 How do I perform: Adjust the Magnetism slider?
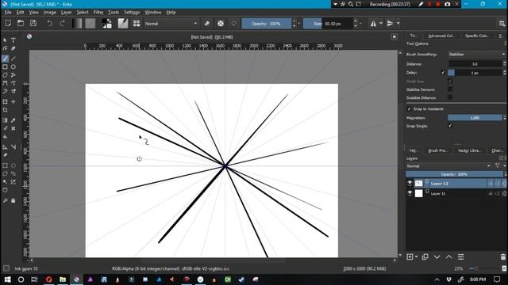coord(475,118)
